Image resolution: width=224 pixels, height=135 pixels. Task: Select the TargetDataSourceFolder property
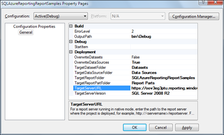click(x=102, y=73)
